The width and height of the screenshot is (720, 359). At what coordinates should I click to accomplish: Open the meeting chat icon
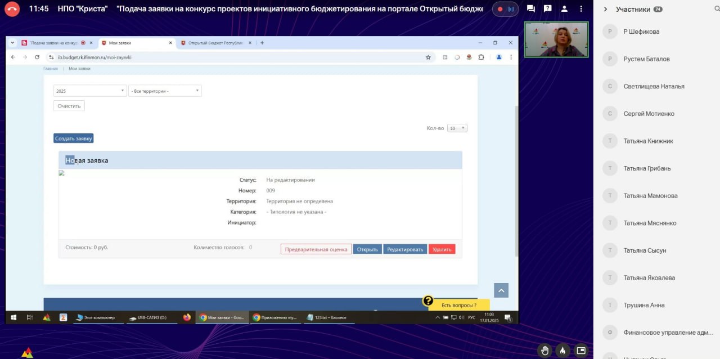click(530, 9)
